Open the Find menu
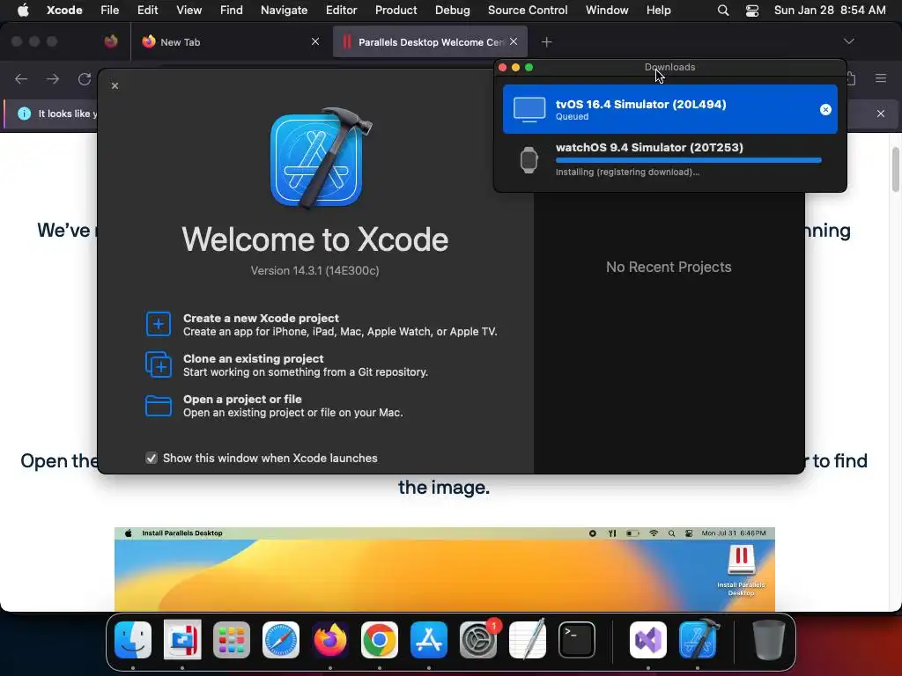 pos(232,10)
